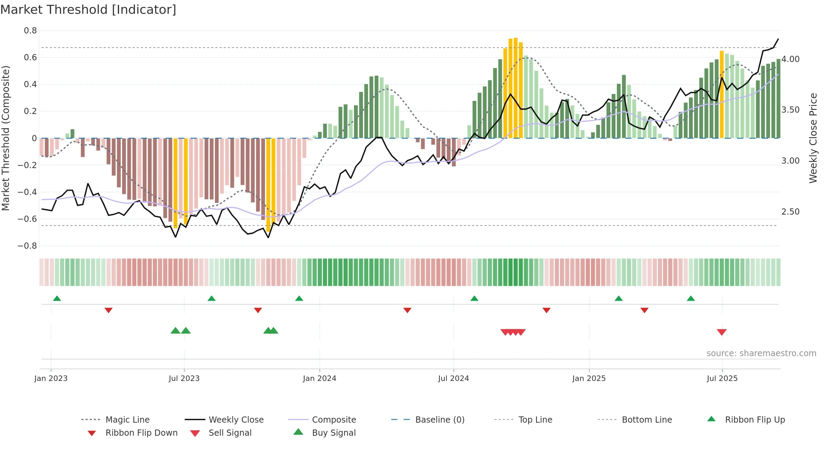The width and height of the screenshot is (828, 465).
Task: Click the ribbon flip up marker before Jan 2024
Action: (x=299, y=298)
